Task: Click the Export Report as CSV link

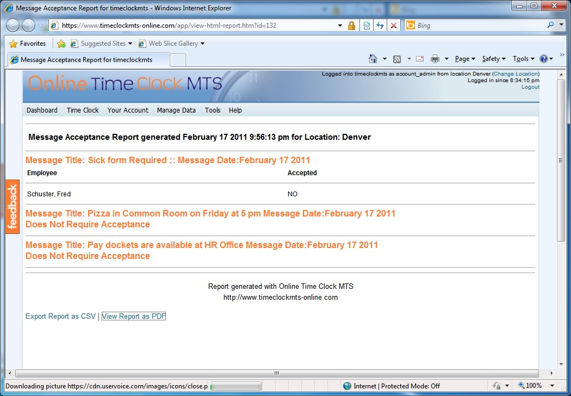Action: click(60, 316)
